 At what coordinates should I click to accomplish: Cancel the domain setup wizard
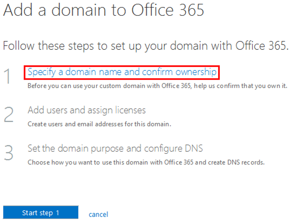(98, 214)
